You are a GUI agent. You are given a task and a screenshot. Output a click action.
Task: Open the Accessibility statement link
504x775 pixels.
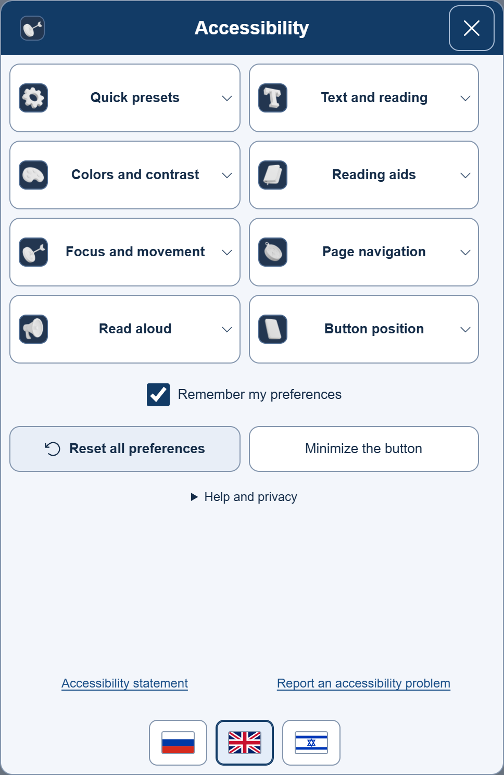(125, 683)
